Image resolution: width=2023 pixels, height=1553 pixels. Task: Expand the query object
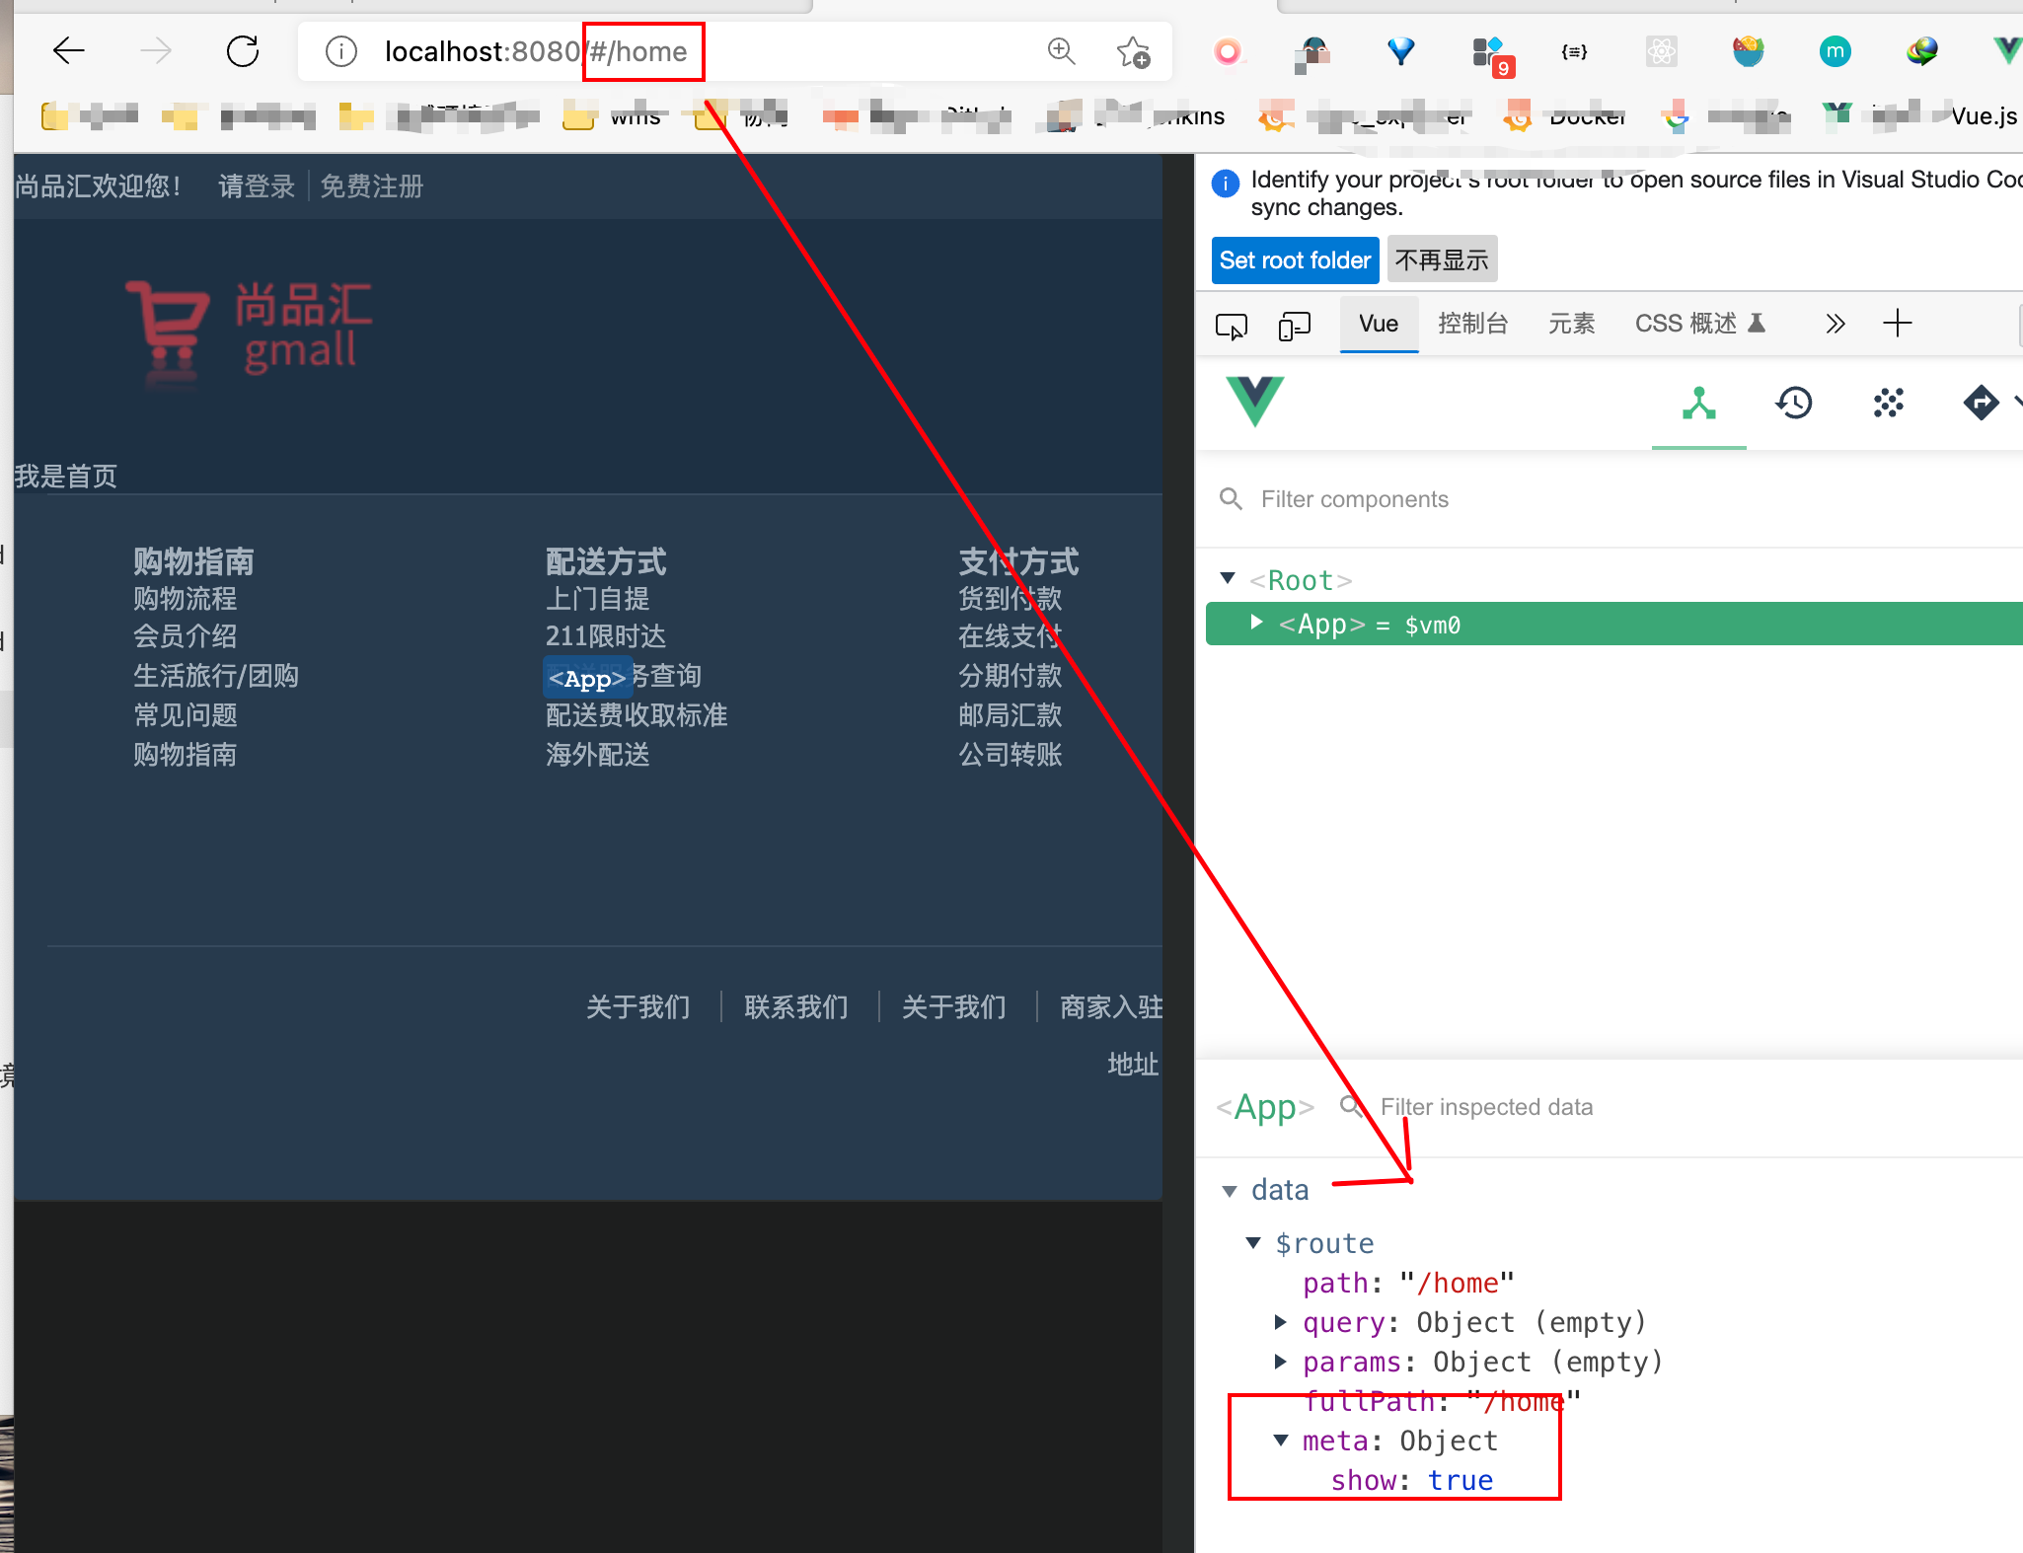(1280, 1322)
